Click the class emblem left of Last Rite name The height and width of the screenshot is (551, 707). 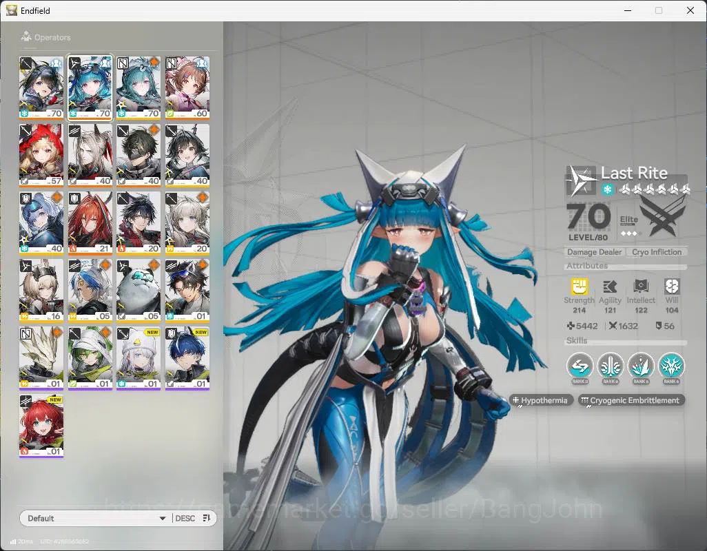[x=581, y=180]
